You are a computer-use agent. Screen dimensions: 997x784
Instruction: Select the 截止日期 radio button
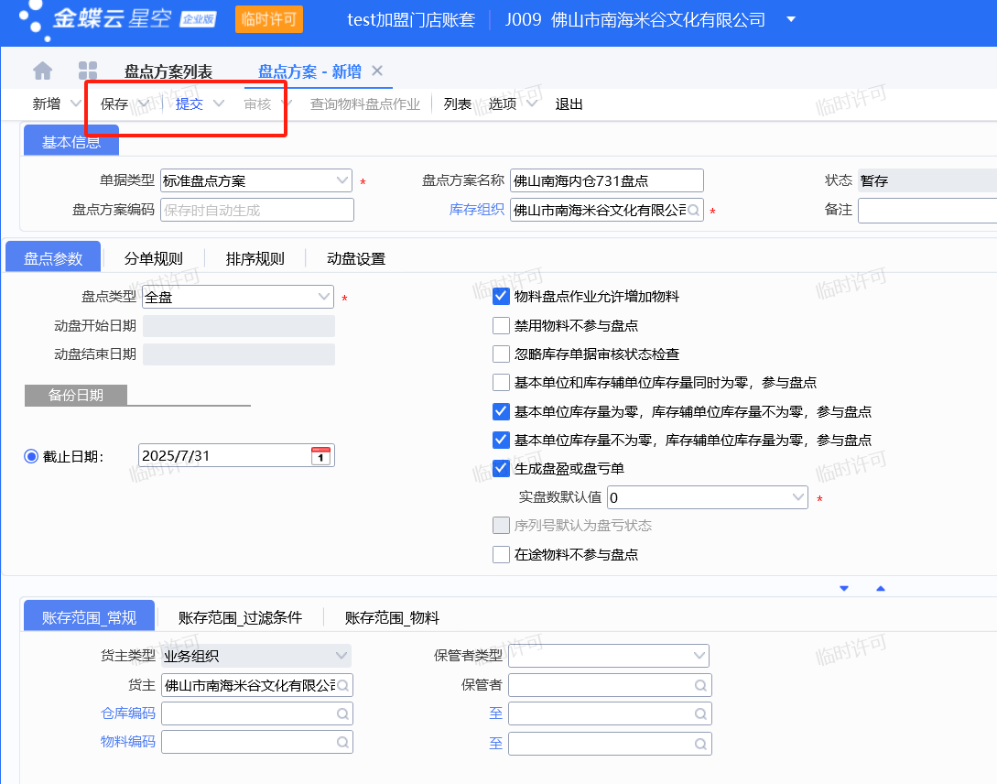coord(31,456)
